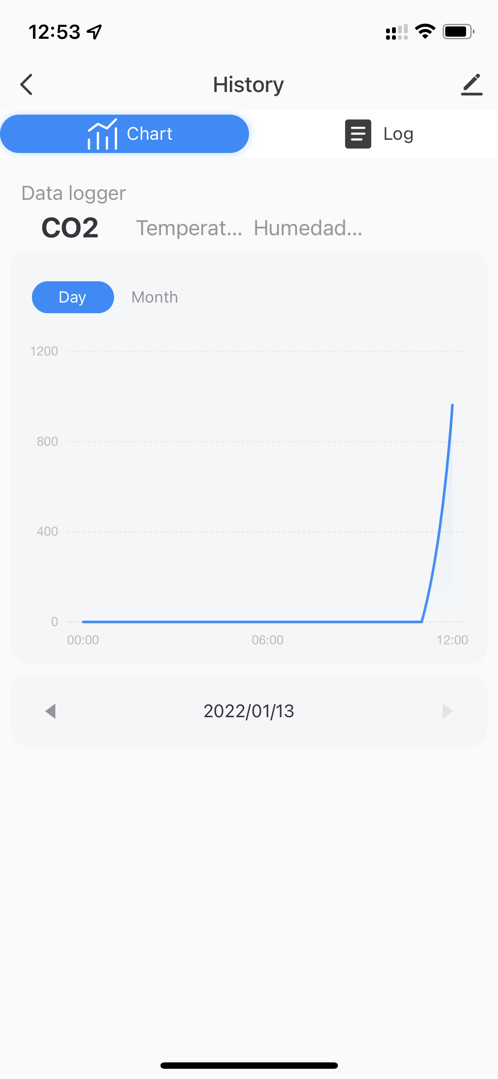This screenshot has width=498, height=1079.
Task: Go to next date with right arrow
Action: (447, 711)
